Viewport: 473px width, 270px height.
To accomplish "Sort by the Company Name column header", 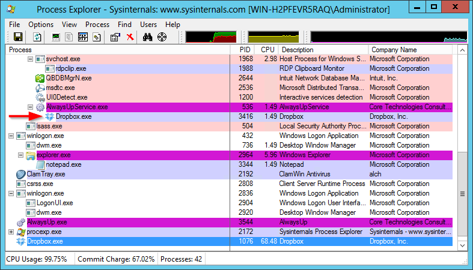I will pyautogui.click(x=410, y=50).
